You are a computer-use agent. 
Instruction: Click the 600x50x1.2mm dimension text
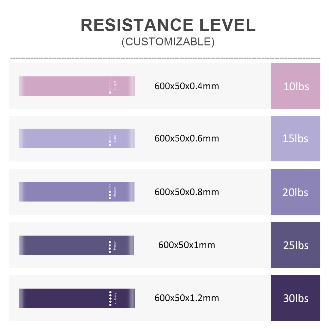point(187,298)
